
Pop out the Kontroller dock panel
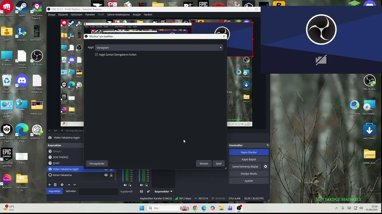coord(268,145)
